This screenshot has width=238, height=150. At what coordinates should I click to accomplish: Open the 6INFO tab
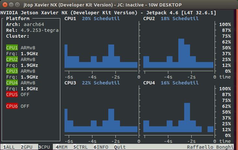[x=101, y=147]
